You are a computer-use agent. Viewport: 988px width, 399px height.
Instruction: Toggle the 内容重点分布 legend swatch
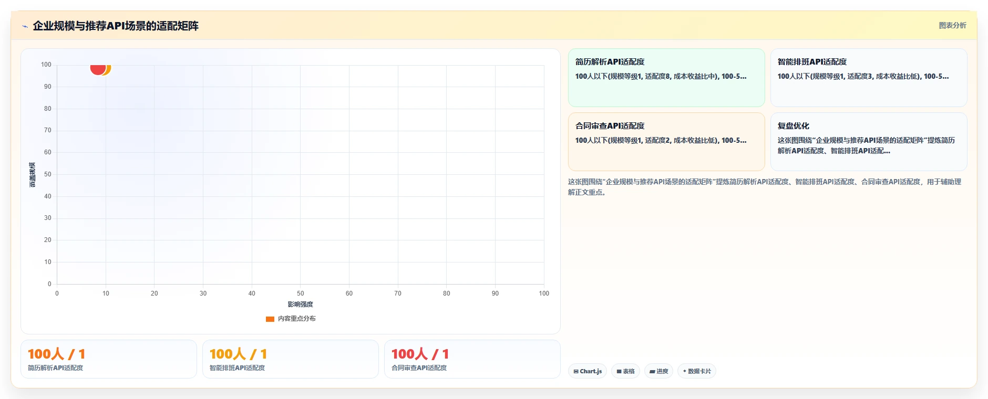270,319
